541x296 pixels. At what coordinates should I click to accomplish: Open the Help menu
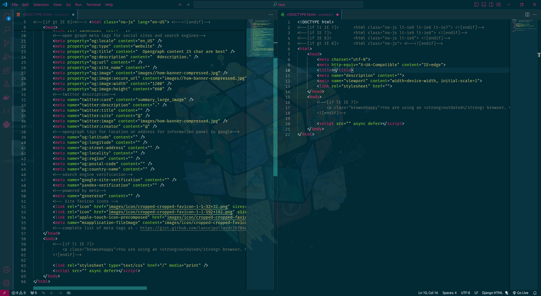tap(109, 5)
